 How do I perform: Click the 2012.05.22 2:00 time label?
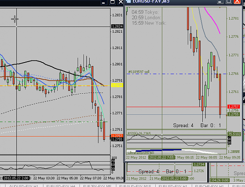(16, 178)
